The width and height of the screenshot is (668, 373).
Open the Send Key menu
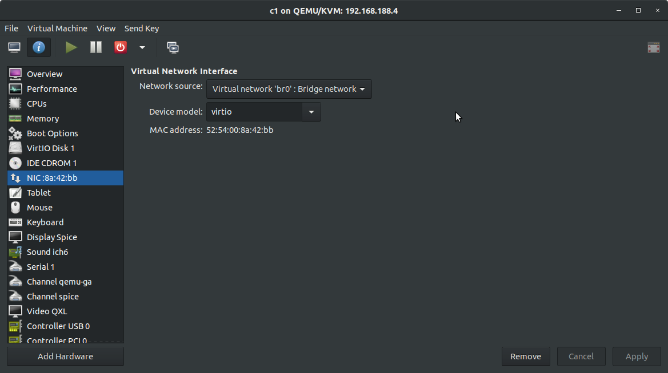[x=142, y=29]
